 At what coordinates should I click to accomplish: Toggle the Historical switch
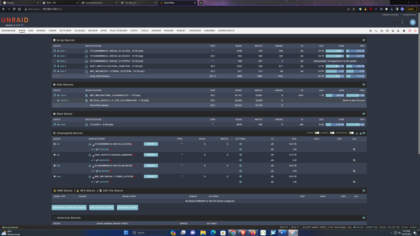pyautogui.click(x=352, y=133)
